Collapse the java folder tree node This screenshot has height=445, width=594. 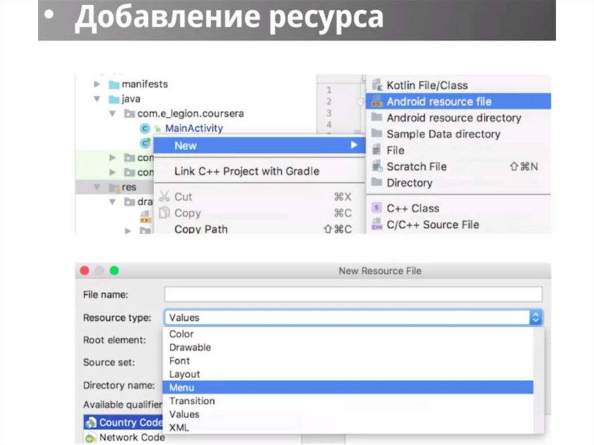pos(97,99)
